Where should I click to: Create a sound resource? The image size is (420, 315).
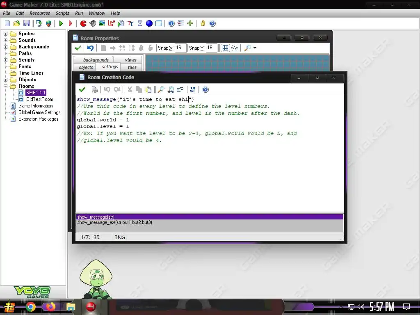click(x=93, y=23)
